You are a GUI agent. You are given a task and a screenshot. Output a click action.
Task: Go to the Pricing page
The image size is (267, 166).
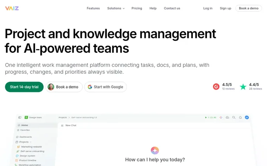click(137, 8)
